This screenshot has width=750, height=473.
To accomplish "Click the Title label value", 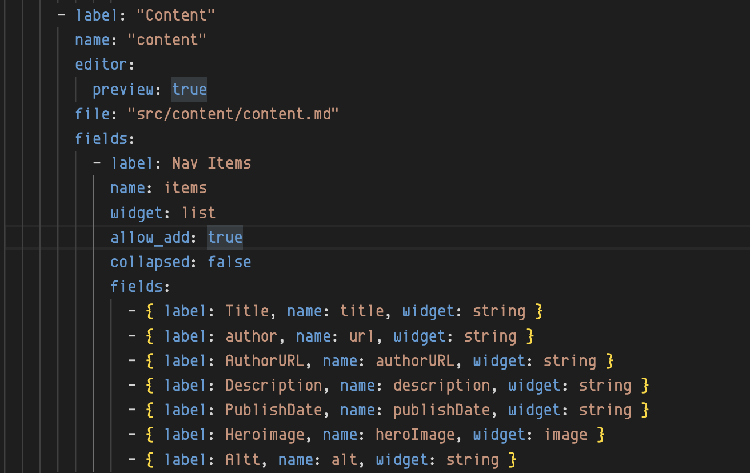I will click(x=247, y=311).
